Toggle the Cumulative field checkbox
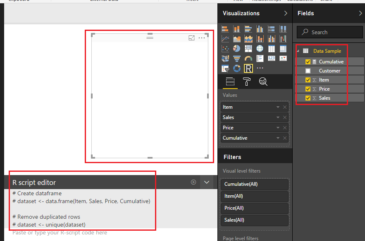 coord(308,62)
